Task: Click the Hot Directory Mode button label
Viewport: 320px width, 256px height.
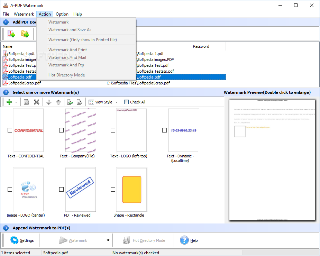Action: (x=149, y=240)
